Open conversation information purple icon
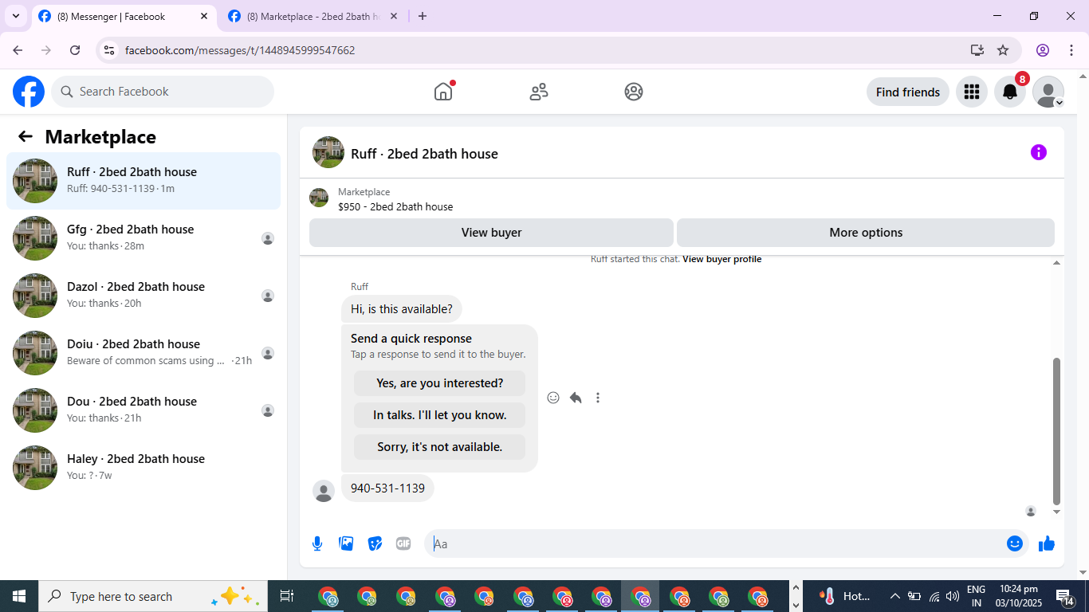This screenshot has width=1089, height=612. (x=1039, y=152)
